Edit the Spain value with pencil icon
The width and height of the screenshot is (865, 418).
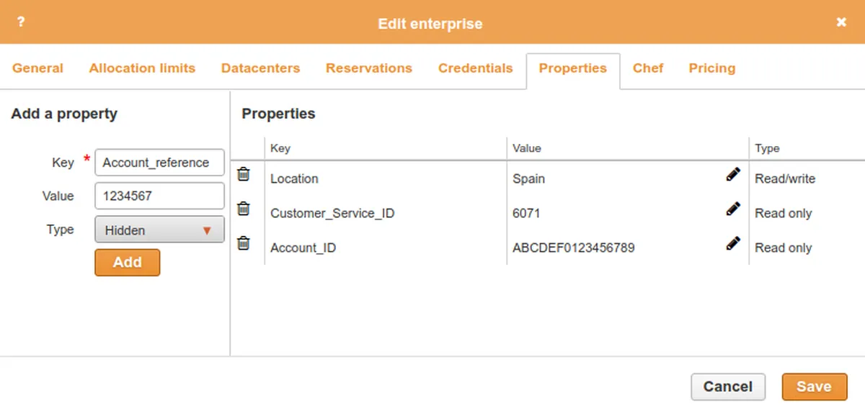coord(733,174)
